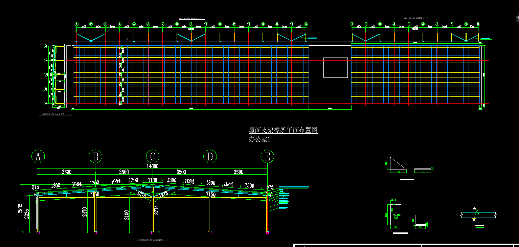Select the white rectangle between the two roof plans
The height and width of the screenshot is (247, 519).
coord(335,68)
